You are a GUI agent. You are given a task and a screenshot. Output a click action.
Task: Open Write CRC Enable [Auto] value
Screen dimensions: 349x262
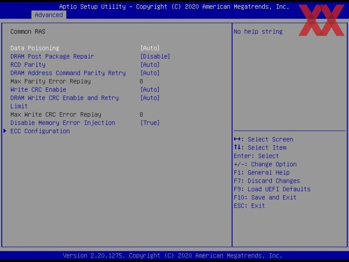click(x=150, y=89)
